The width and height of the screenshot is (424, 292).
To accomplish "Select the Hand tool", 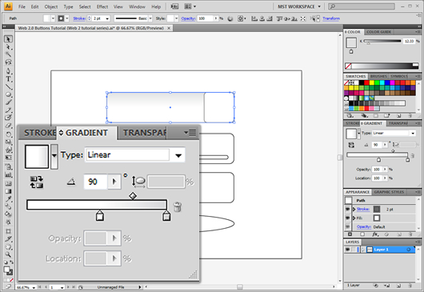I will coord(8,247).
